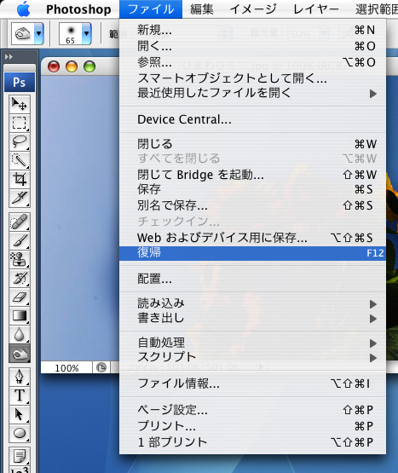Choose Device Central... entry

[x=252, y=120]
